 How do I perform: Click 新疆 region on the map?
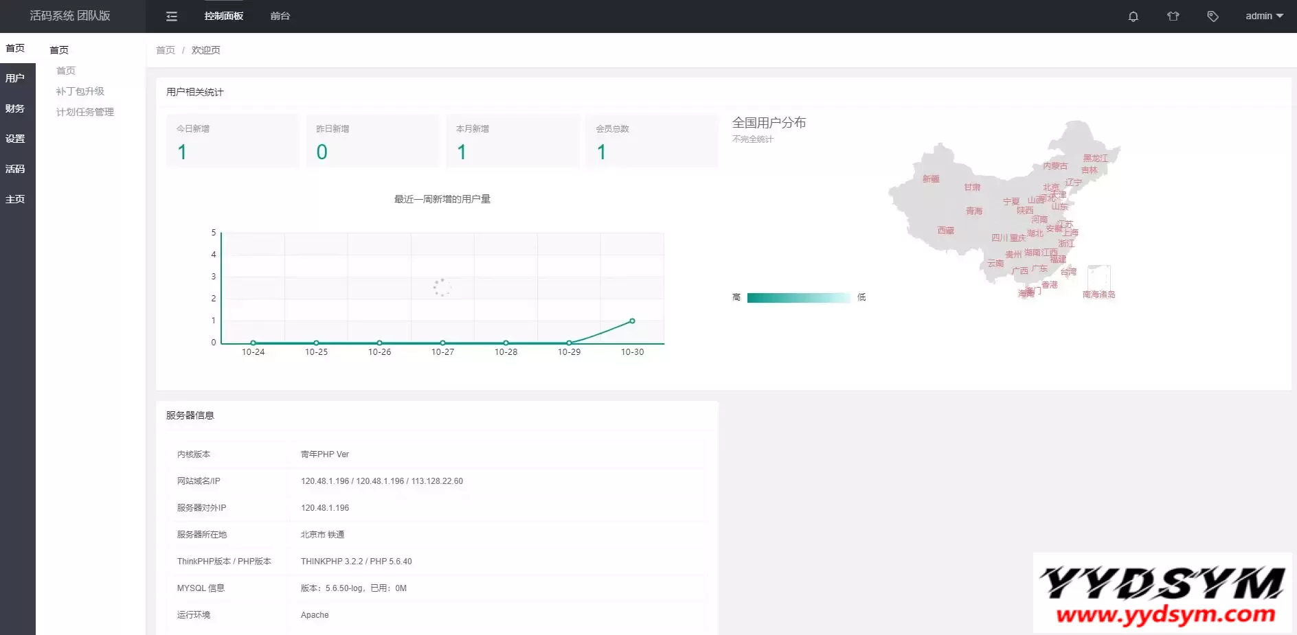(930, 179)
